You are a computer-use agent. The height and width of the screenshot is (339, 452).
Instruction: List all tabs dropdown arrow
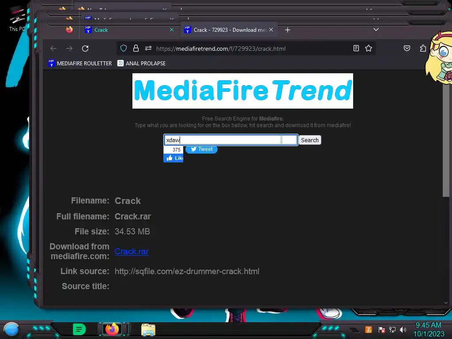376,30
